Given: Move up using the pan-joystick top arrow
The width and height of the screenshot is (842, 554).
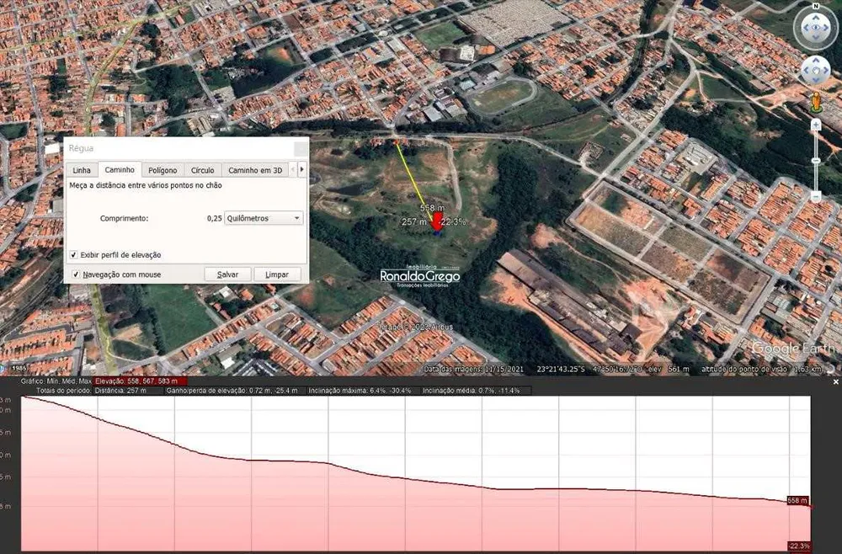Looking at the screenshot, I should (816, 61).
